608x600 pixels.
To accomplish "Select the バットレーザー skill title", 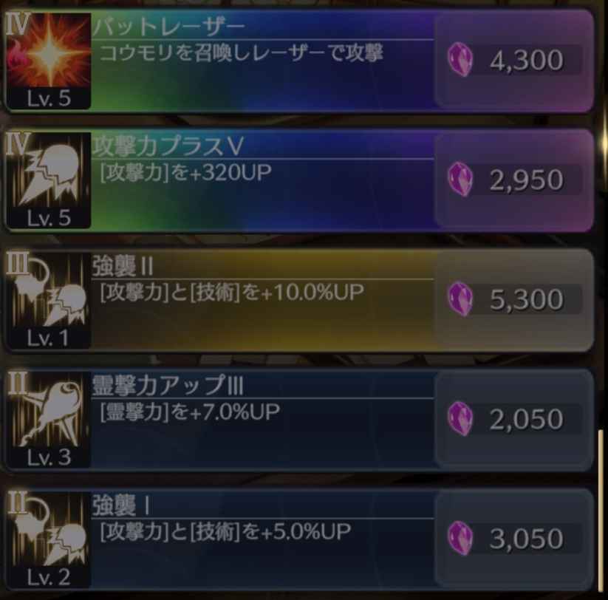I will coord(169,27).
